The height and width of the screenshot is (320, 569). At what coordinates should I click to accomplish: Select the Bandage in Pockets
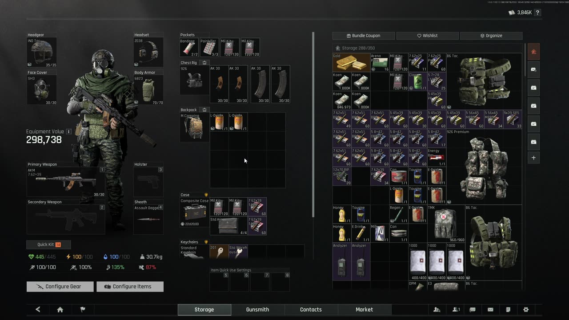click(188, 48)
